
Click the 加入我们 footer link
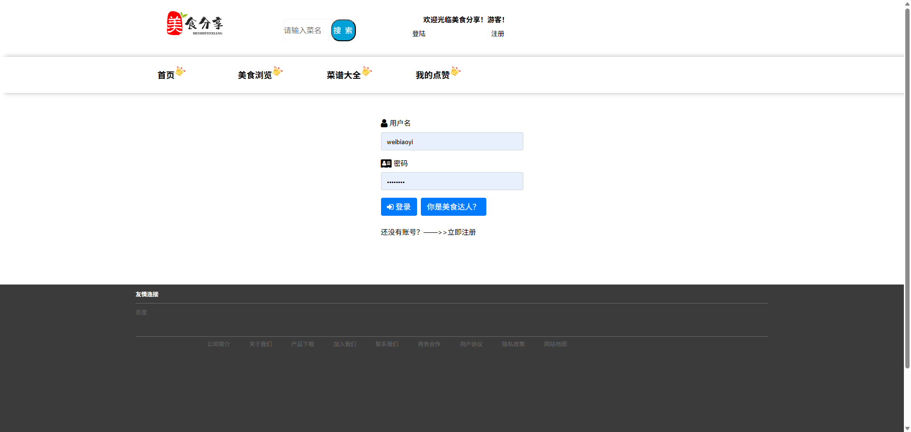tap(345, 344)
